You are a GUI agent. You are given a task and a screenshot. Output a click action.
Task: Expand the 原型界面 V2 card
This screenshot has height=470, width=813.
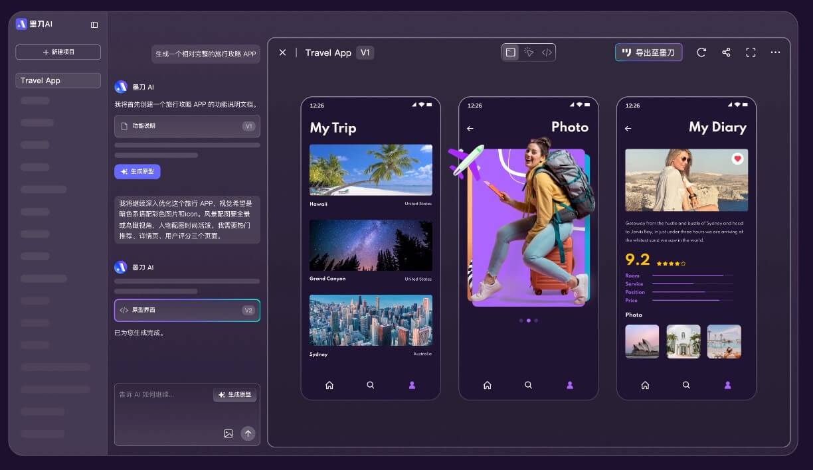187,309
